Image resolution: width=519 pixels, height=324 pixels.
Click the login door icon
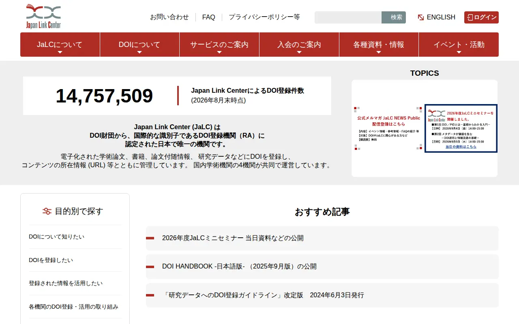click(470, 17)
